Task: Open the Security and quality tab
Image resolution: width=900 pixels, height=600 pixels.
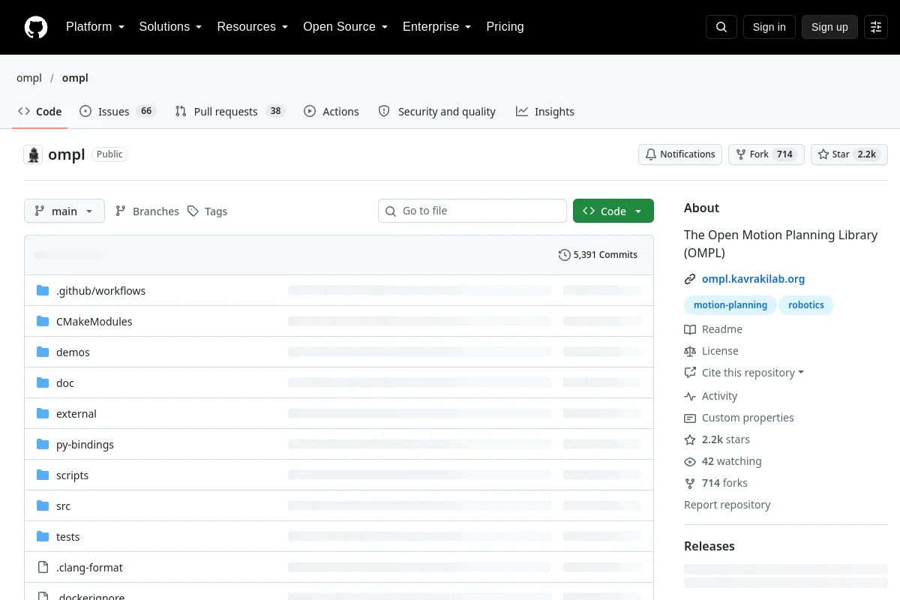Action: click(x=436, y=111)
